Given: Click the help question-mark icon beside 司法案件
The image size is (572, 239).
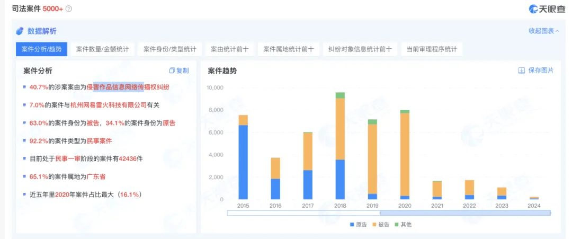Looking at the screenshot, I should pos(68,9).
